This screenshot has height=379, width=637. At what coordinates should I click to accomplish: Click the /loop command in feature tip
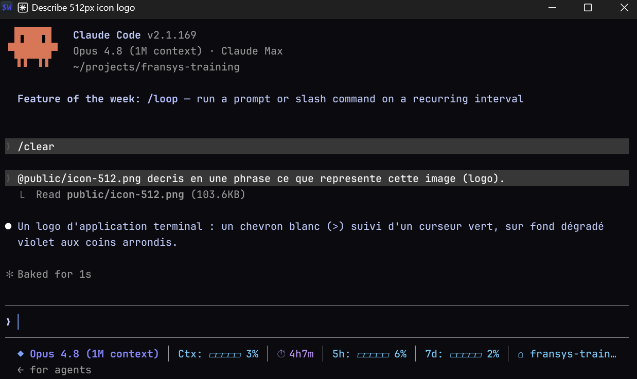pyautogui.click(x=163, y=99)
